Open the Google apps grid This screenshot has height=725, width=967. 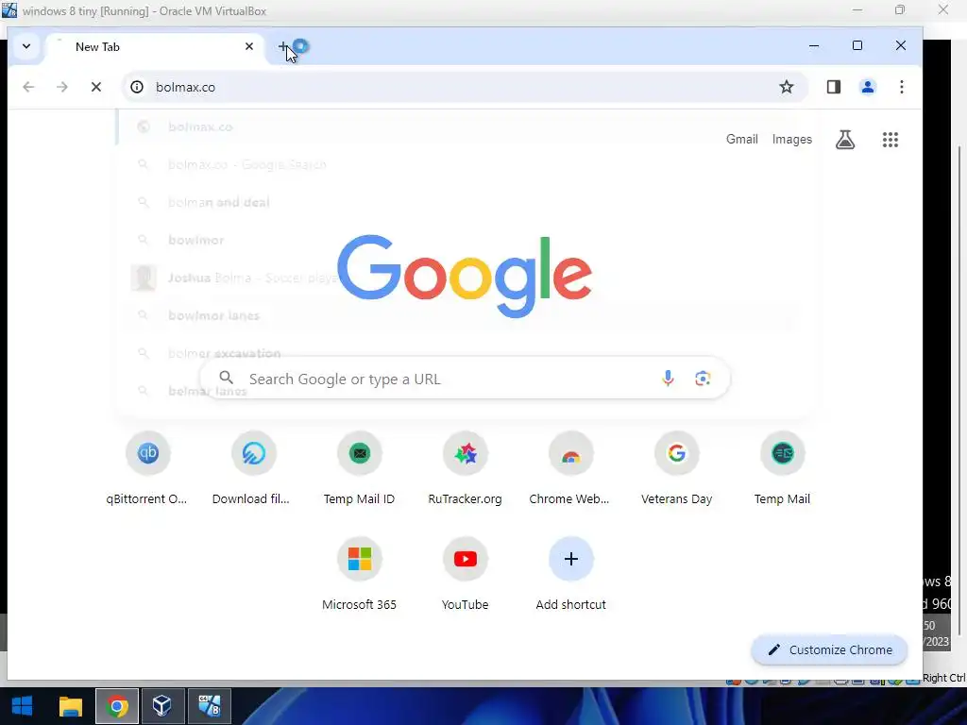890,140
